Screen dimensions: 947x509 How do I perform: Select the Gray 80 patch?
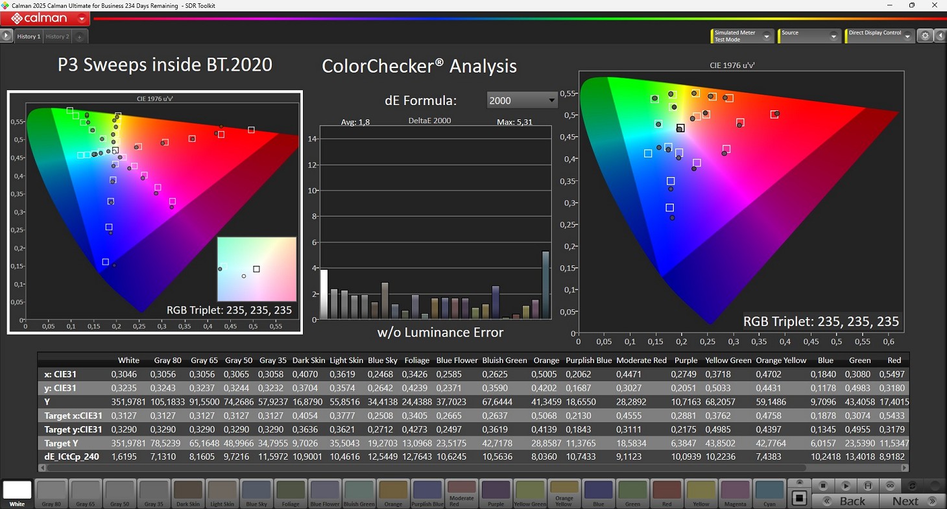click(51, 493)
